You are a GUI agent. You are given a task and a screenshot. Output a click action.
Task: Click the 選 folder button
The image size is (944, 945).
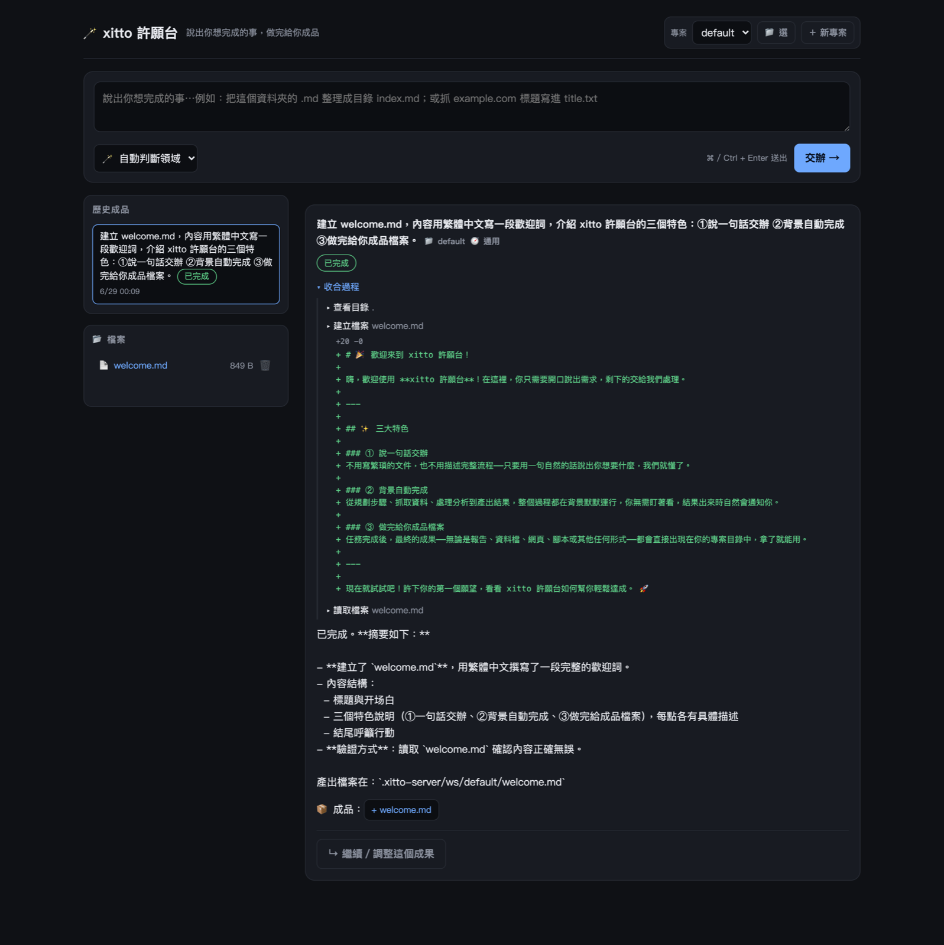[776, 32]
